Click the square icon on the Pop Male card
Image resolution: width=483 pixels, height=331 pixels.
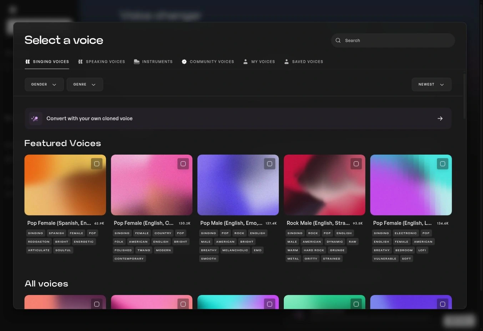(270, 164)
